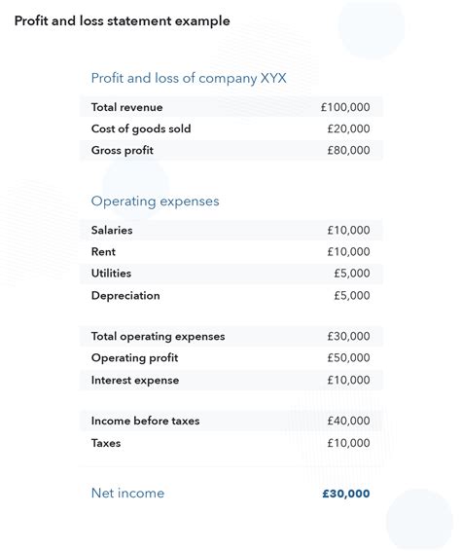Click the Income before taxes label
The image size is (461, 551).
pyautogui.click(x=145, y=421)
